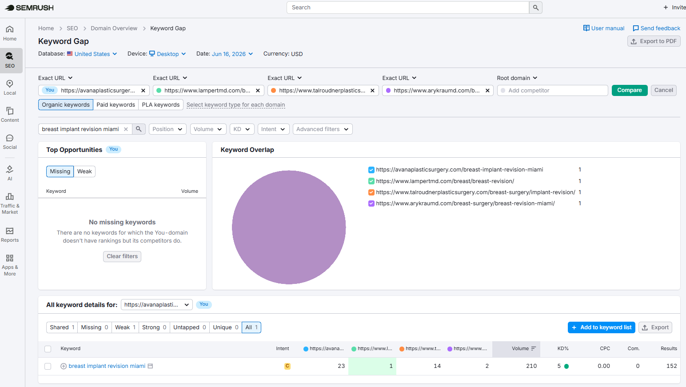Click the Add competitor input field
Viewport: 686px width, 387px height.
pos(552,91)
